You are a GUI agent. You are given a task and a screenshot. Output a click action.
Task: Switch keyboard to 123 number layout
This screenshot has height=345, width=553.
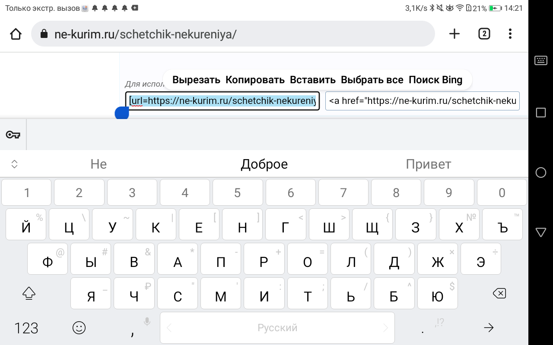click(25, 328)
